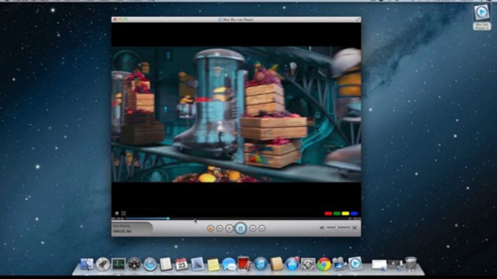Seek along the playback progress bar
Viewport: 497px width, 279px height.
236,219
